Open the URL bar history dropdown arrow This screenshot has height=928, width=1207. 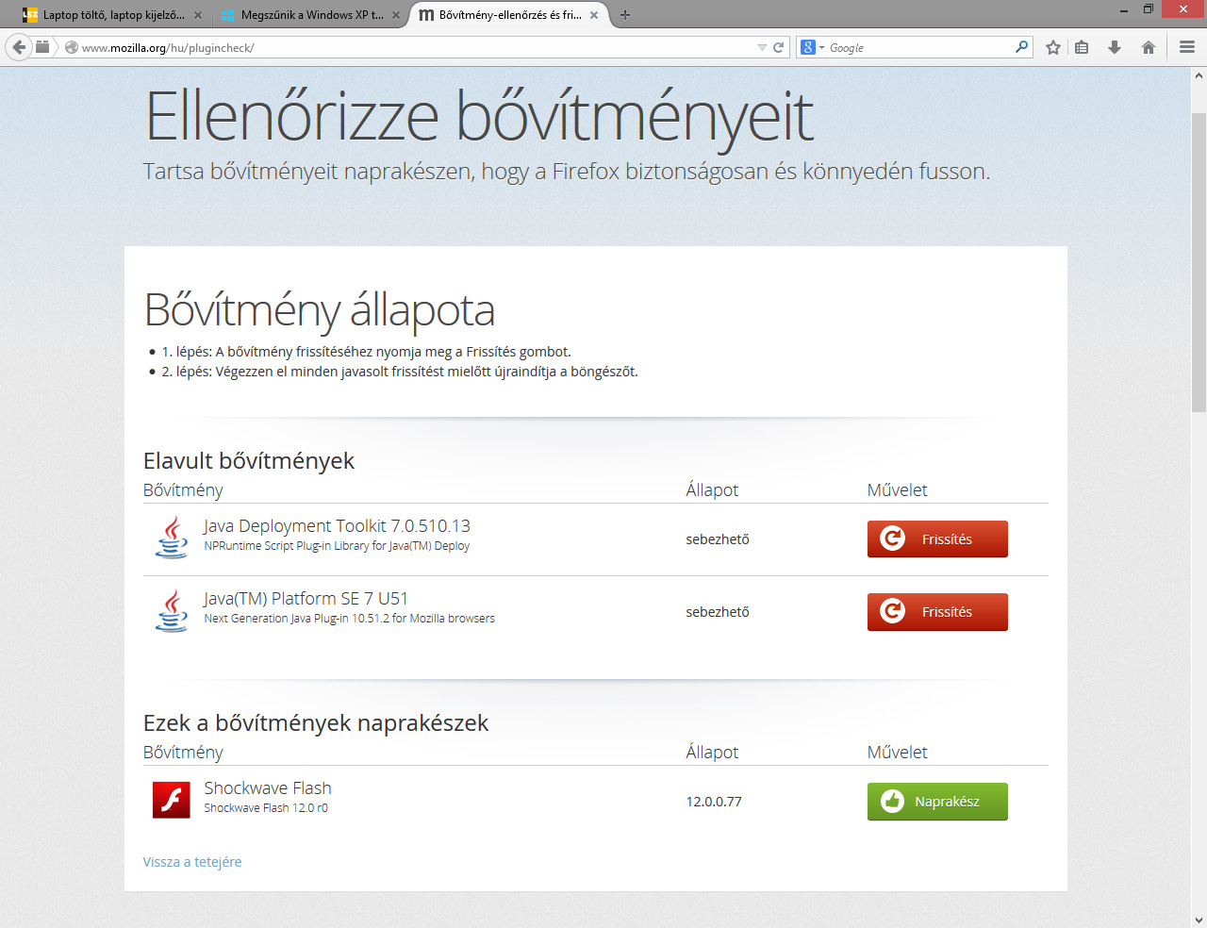click(x=762, y=47)
